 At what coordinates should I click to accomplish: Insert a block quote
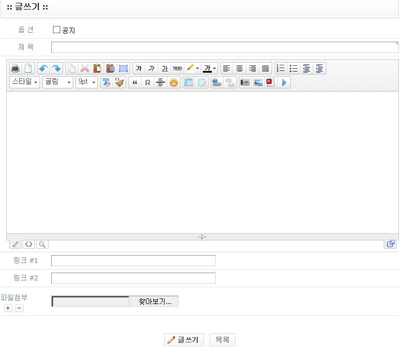click(x=135, y=82)
